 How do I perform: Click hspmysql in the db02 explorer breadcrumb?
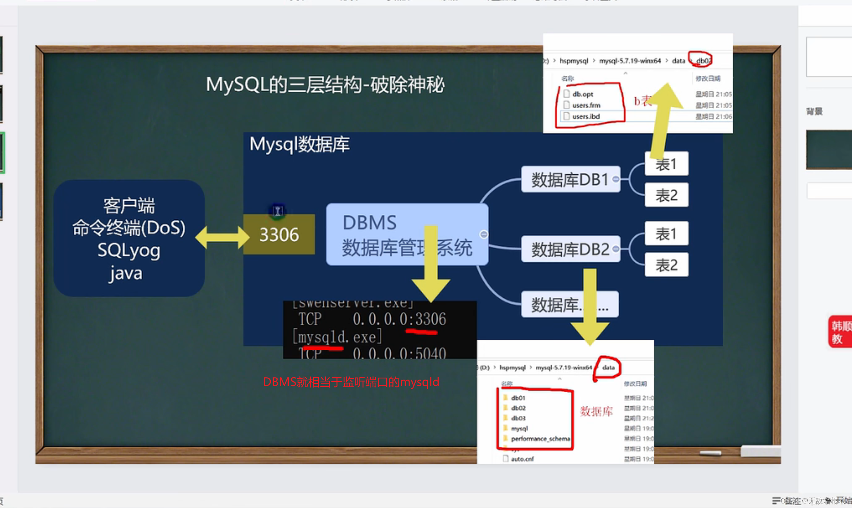[574, 61]
